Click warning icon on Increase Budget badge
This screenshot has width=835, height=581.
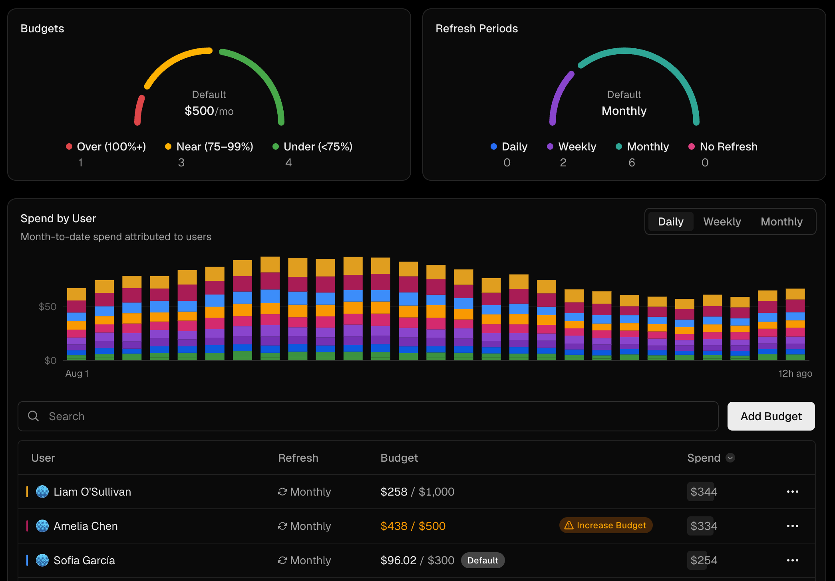pos(569,525)
